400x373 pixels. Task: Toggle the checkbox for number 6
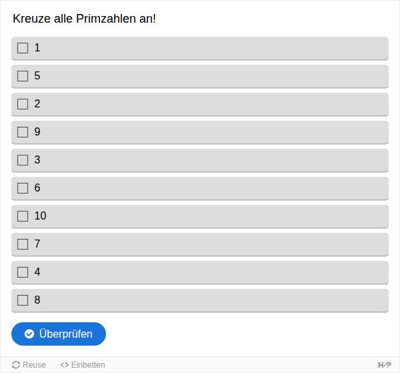(23, 188)
